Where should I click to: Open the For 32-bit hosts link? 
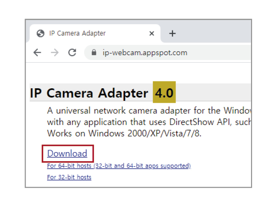69,177
